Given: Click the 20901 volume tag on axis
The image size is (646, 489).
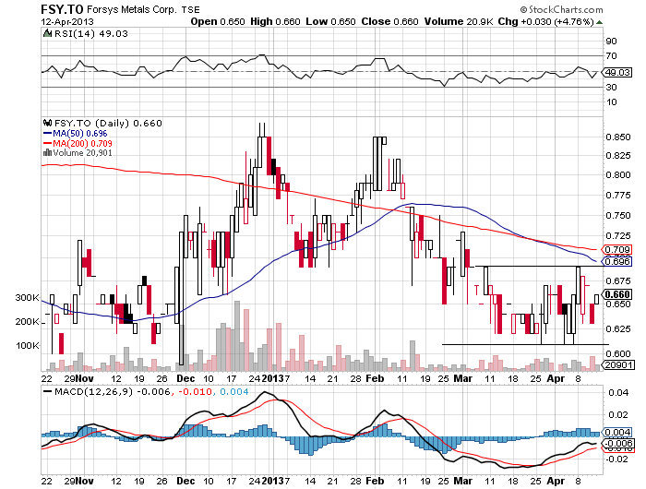Looking at the screenshot, I should pyautogui.click(x=617, y=364).
